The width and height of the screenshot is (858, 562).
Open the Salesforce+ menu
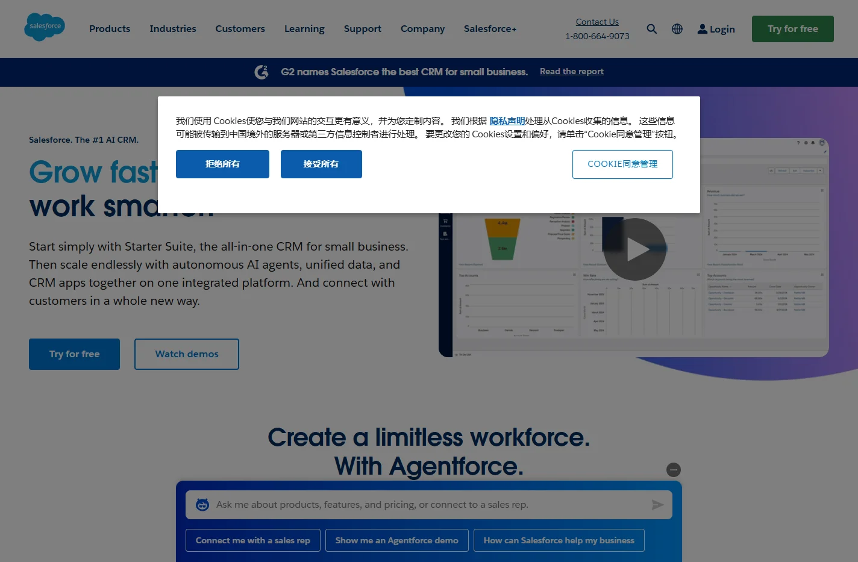point(490,29)
